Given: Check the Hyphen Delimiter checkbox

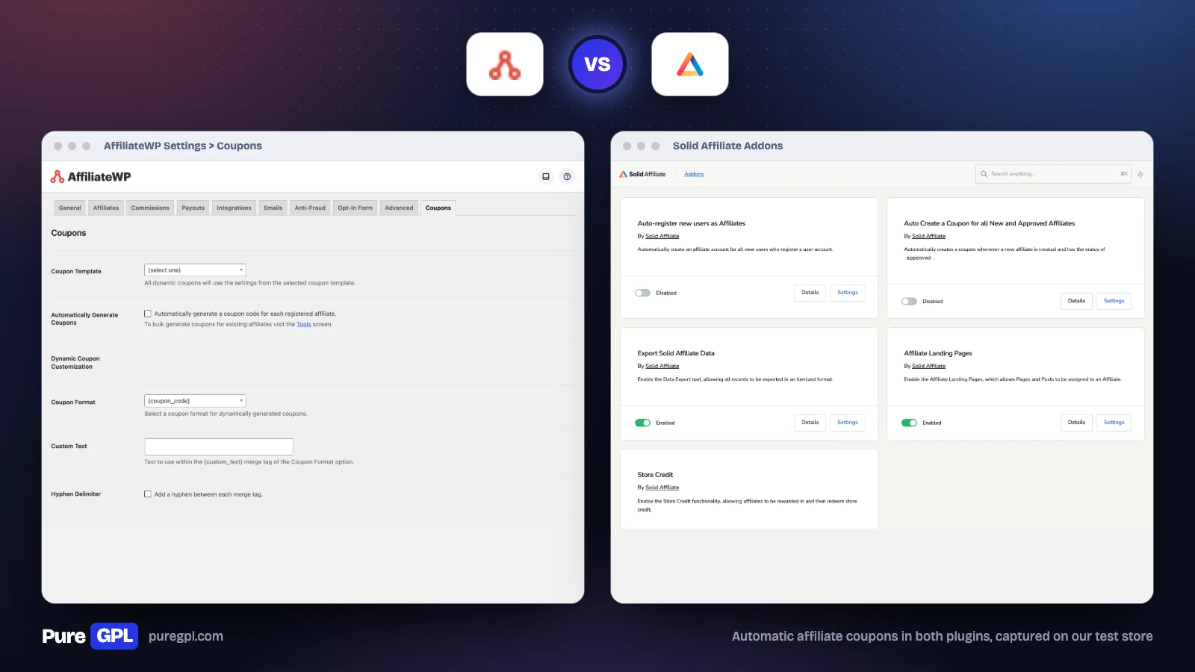Looking at the screenshot, I should coord(148,494).
